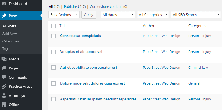Go to Comments menu label
The width and height of the screenshot is (222, 110).
tap(18, 77)
